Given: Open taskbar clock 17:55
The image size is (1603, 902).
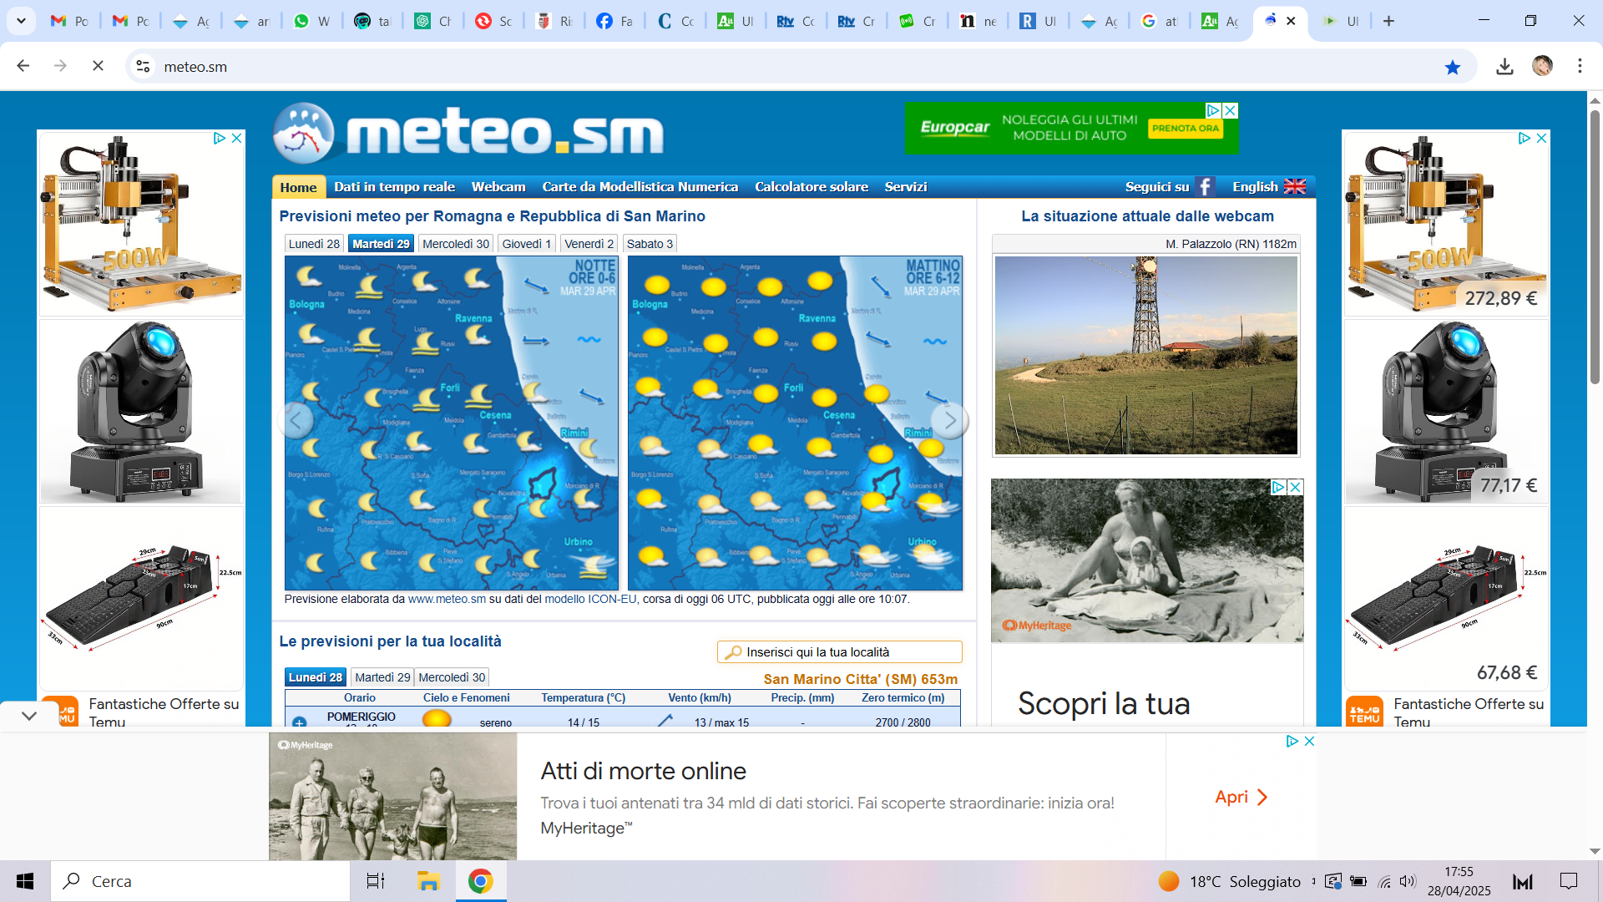Looking at the screenshot, I should click(1459, 881).
